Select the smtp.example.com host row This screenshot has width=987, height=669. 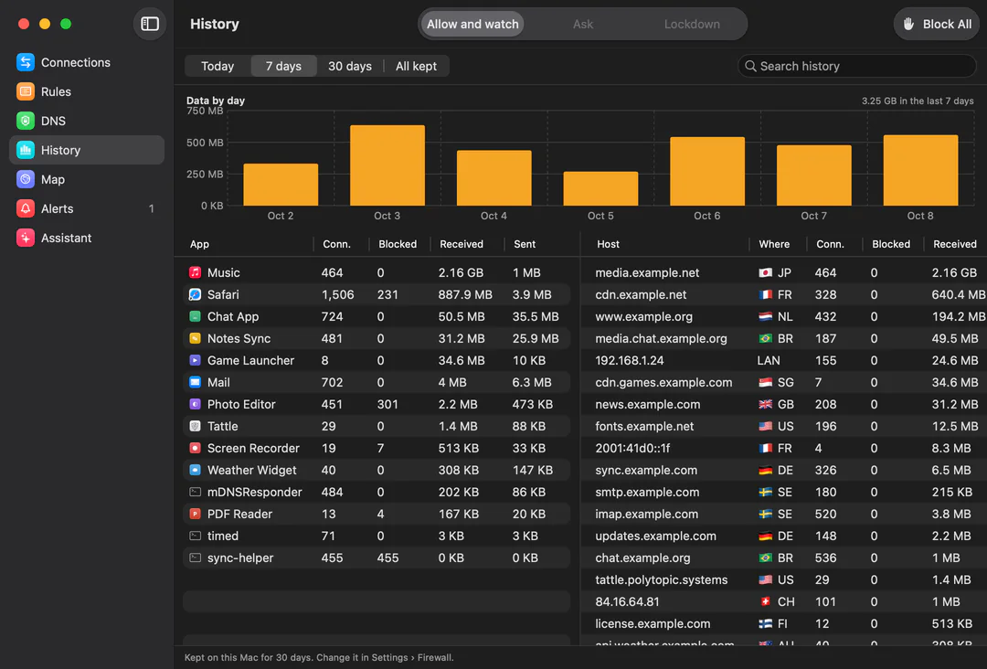[784, 492]
